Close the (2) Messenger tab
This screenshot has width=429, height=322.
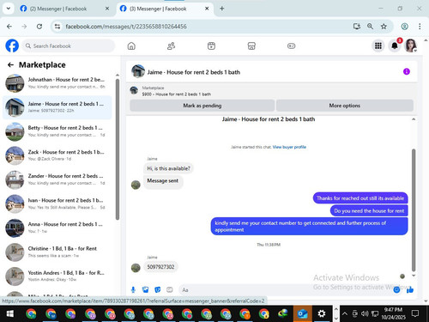click(107, 9)
